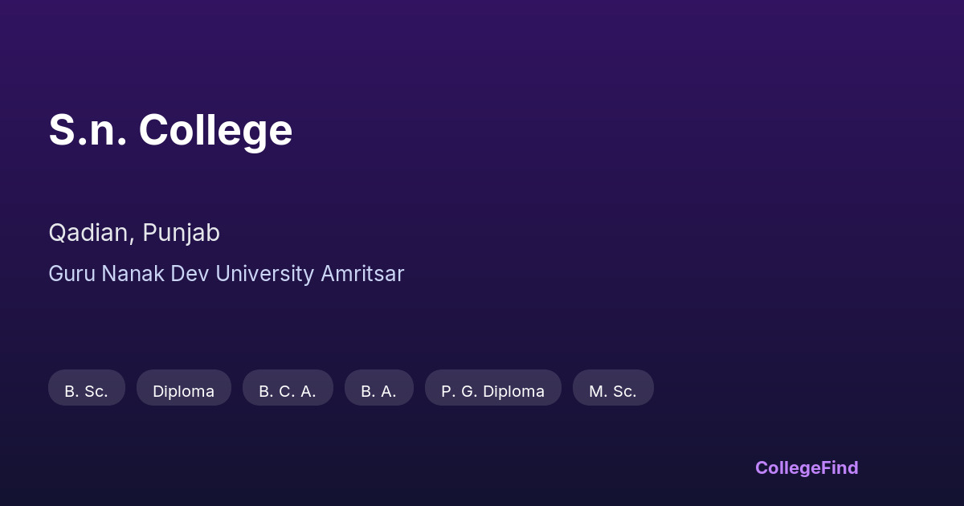Click the word "University" in affiliation line
The image size is (964, 506).
click(x=264, y=274)
